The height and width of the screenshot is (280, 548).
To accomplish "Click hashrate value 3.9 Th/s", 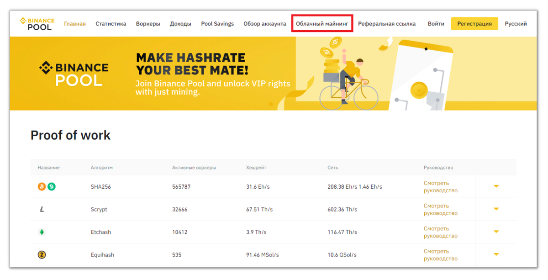I will pos(257,232).
